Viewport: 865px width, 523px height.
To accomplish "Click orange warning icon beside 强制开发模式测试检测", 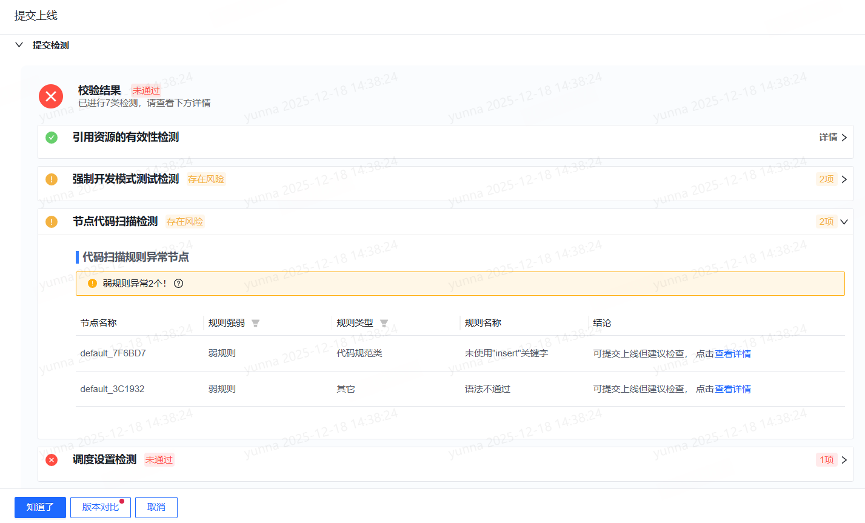I will (x=52, y=179).
